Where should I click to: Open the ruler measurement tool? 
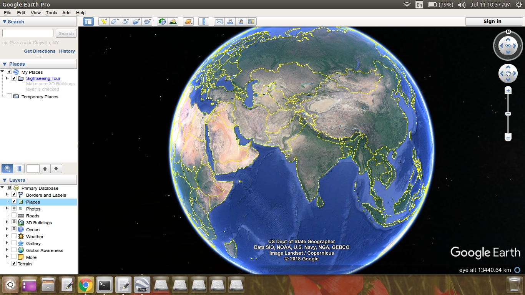(x=204, y=22)
